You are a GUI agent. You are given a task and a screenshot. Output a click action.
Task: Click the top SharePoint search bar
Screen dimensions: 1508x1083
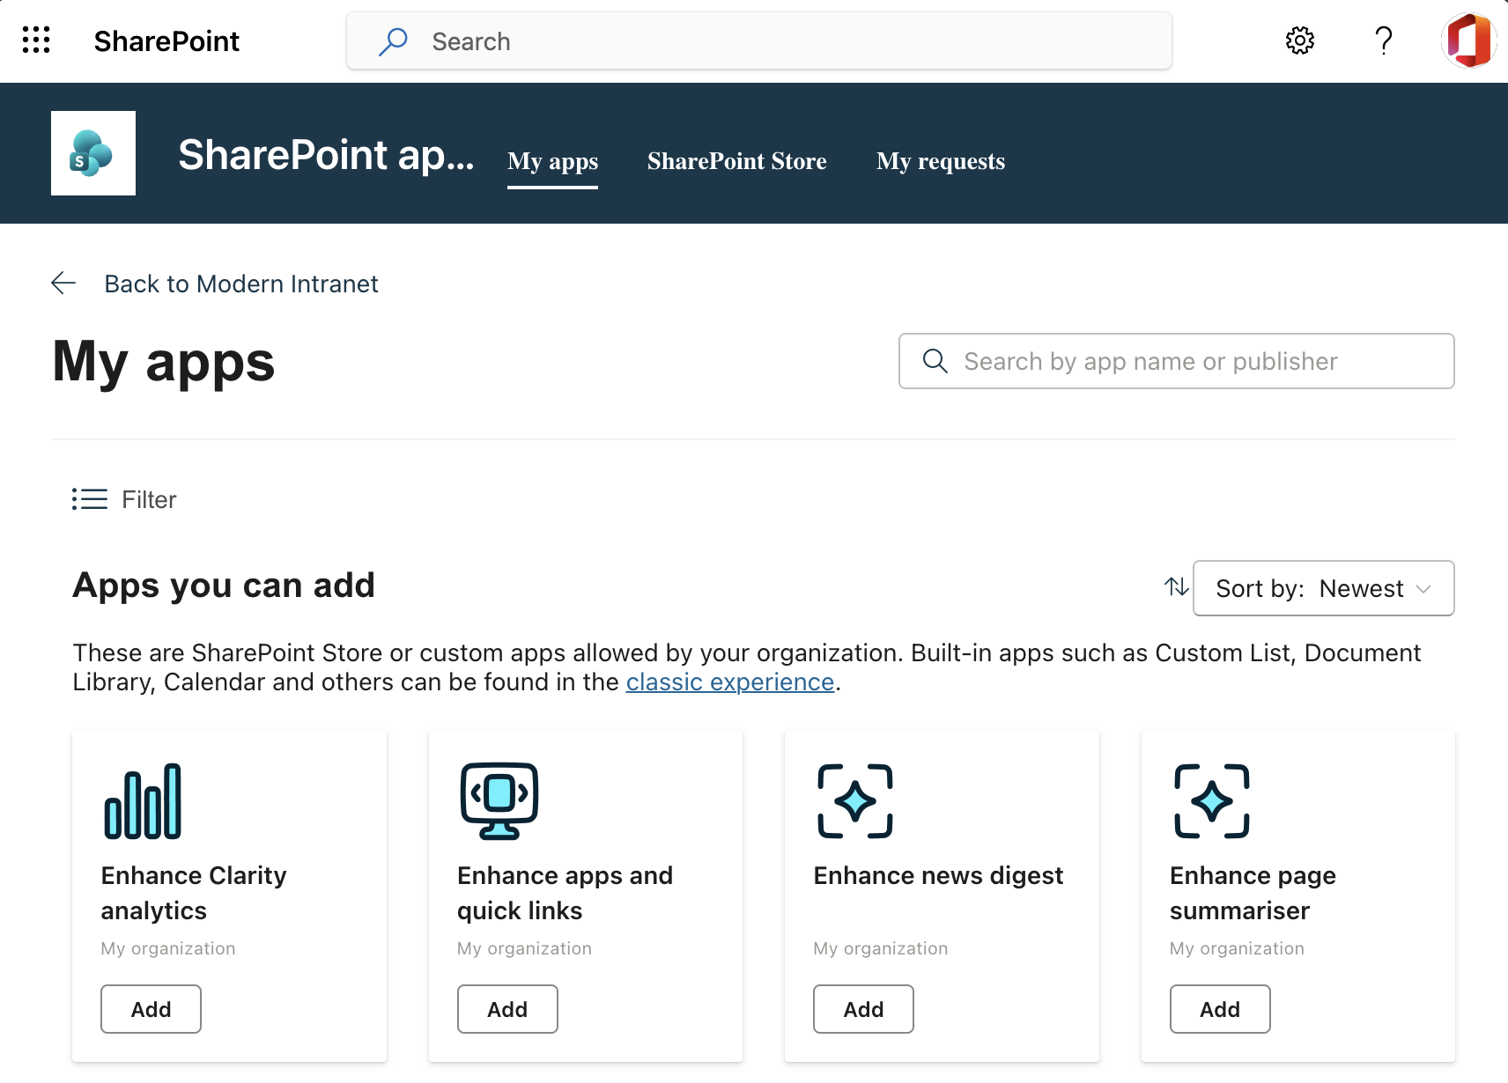tap(758, 41)
